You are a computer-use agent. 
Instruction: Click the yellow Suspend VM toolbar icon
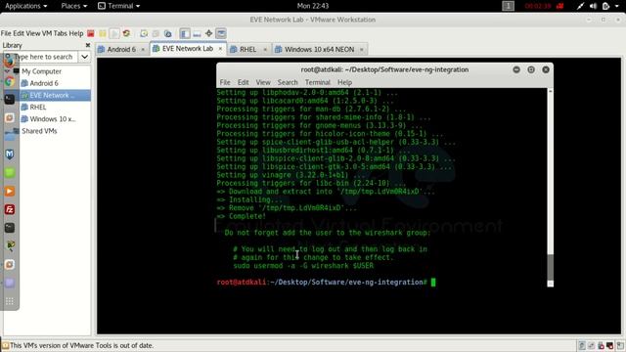[103, 33]
